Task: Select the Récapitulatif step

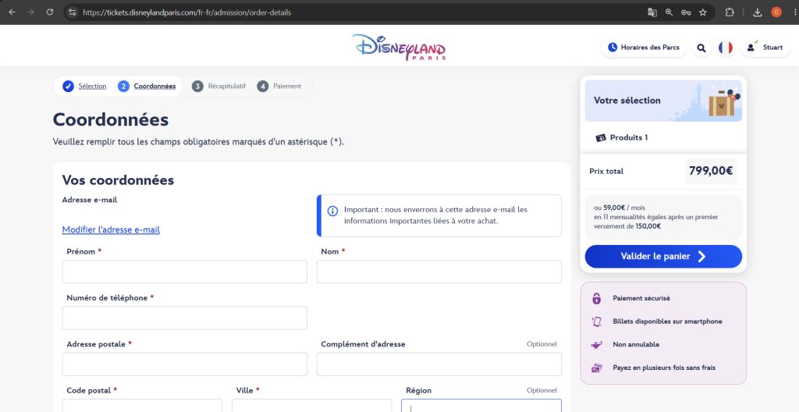Action: [226, 86]
